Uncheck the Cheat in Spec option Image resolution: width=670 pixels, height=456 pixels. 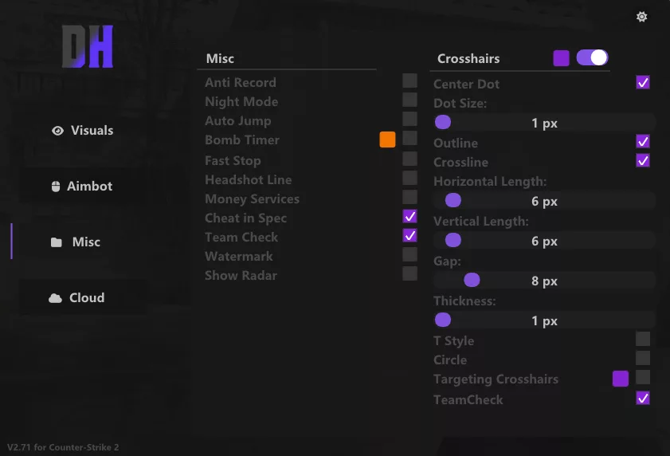pyautogui.click(x=409, y=216)
